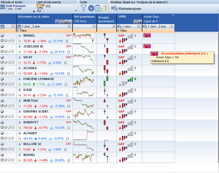Click compare icon at end of ICADE row
Screen dimensions: 219x173
(67, 95)
